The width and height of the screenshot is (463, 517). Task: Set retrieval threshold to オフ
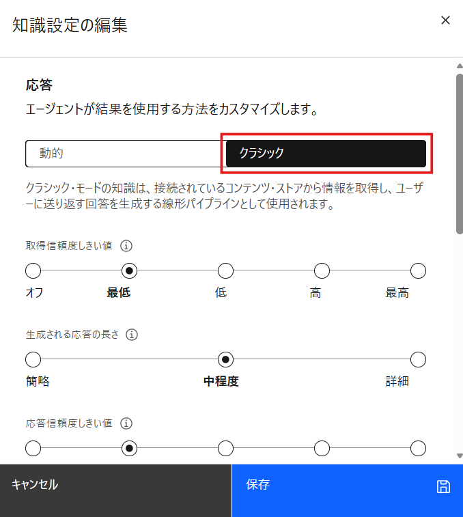pyautogui.click(x=33, y=270)
